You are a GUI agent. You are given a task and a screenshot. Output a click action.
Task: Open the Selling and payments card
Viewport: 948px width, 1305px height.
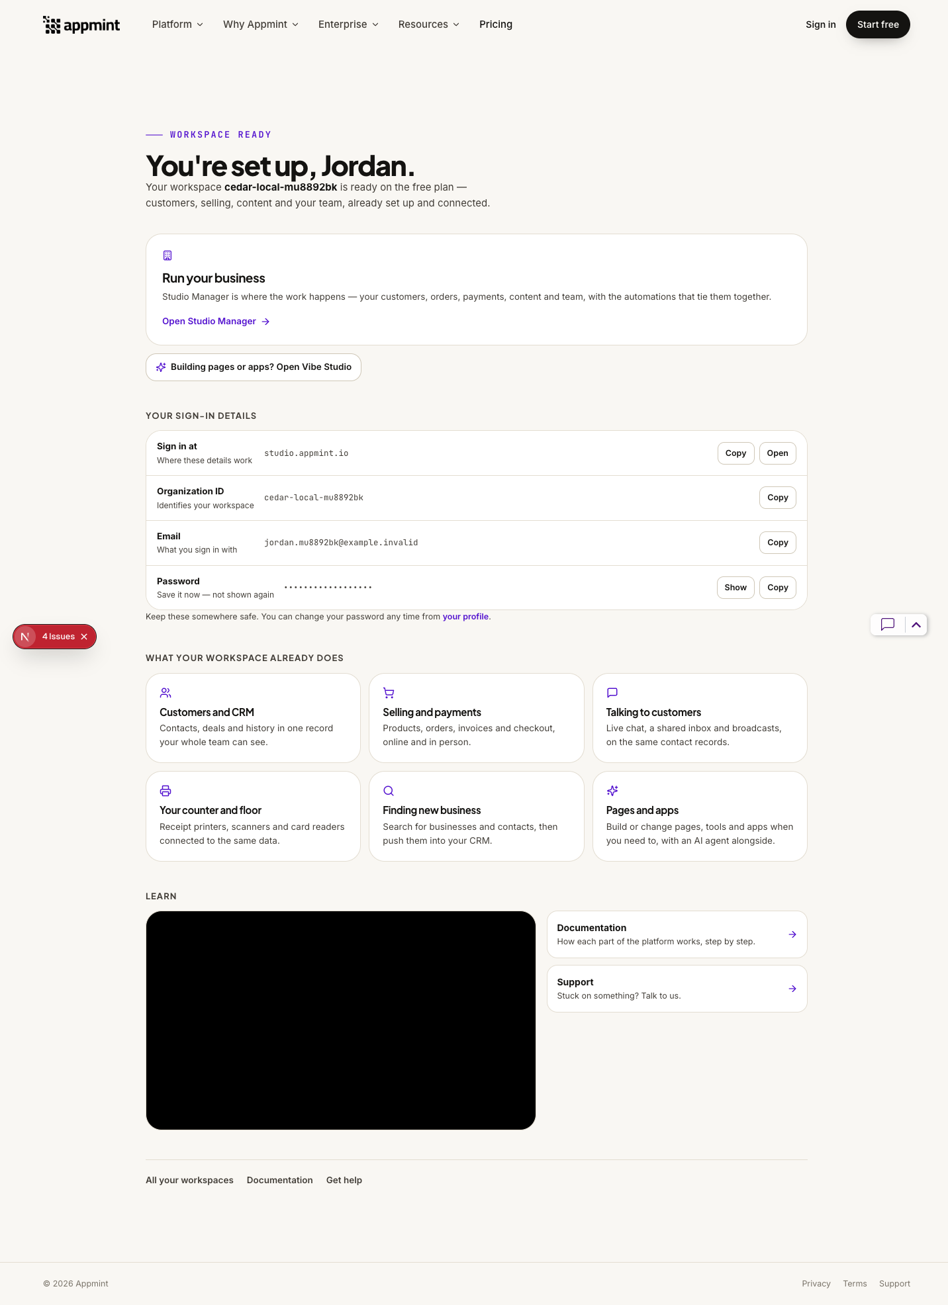coord(477,718)
